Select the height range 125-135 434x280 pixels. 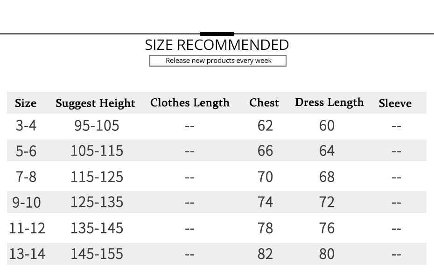click(x=97, y=202)
